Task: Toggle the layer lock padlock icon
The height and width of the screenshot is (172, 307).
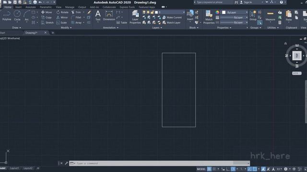Action: click(152, 12)
